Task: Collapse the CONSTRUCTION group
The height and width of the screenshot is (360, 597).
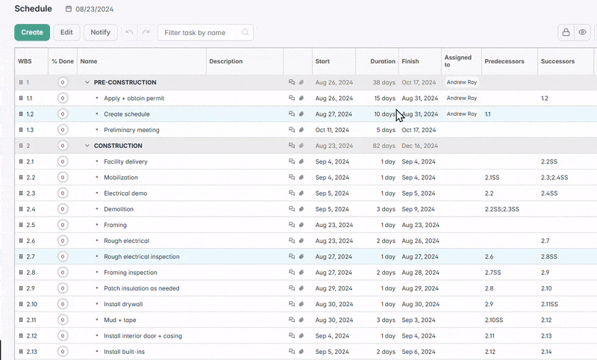Action: (x=87, y=146)
